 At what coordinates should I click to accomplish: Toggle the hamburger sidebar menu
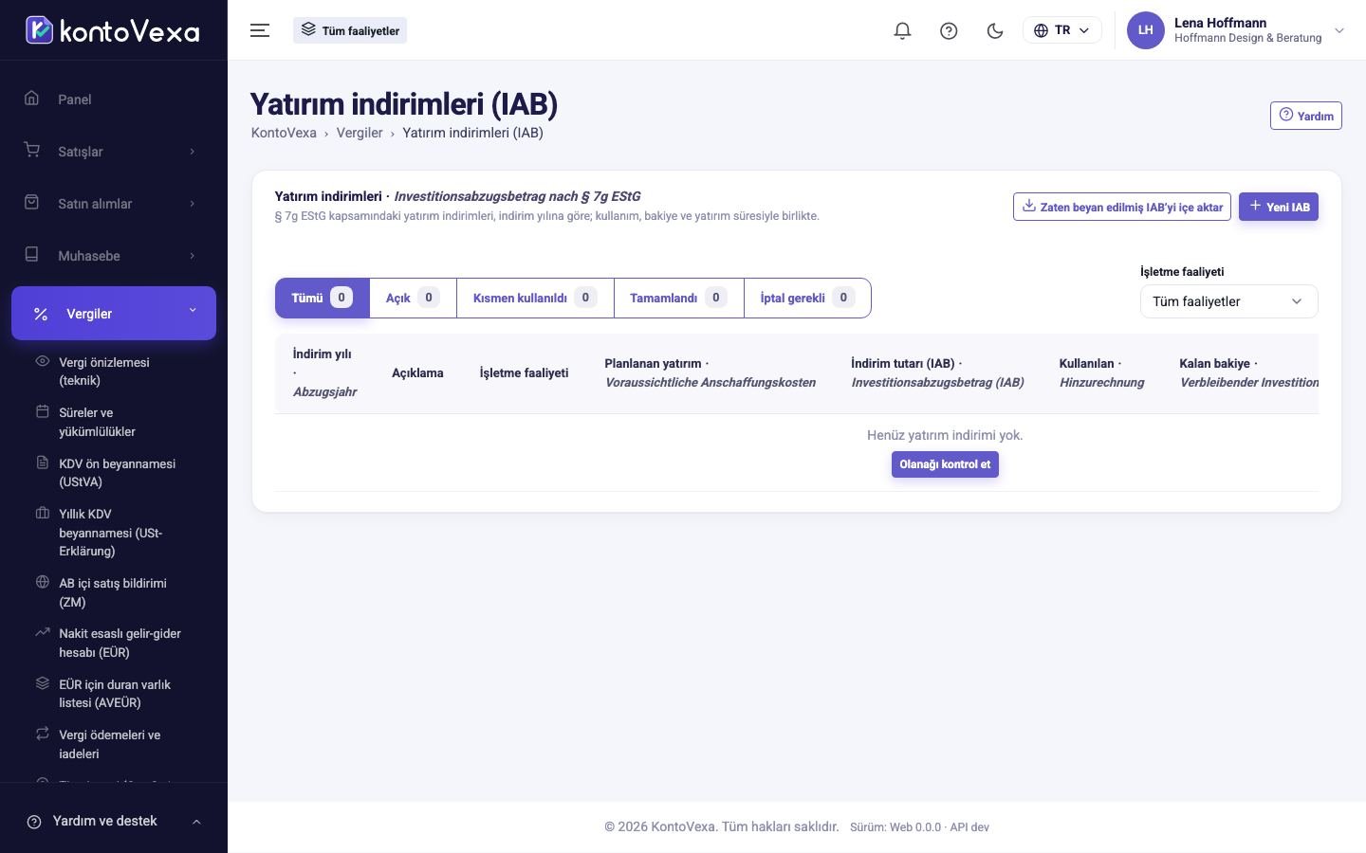point(260,30)
